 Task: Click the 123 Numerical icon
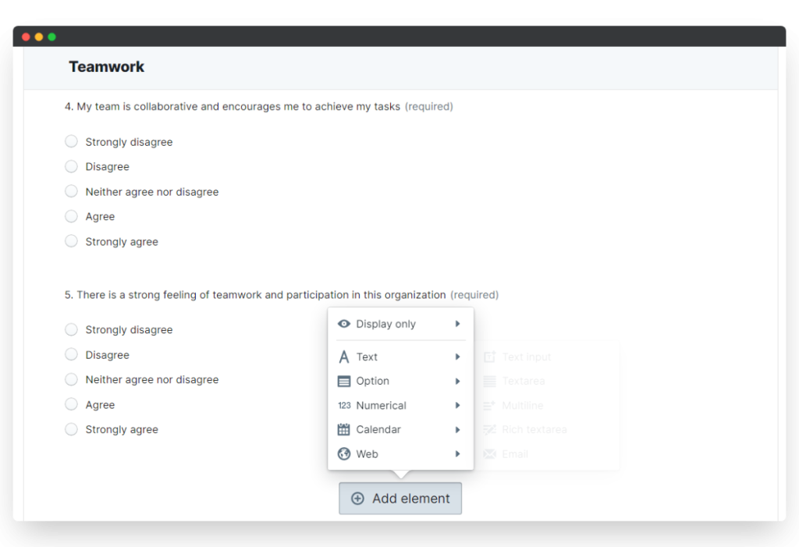(x=344, y=406)
